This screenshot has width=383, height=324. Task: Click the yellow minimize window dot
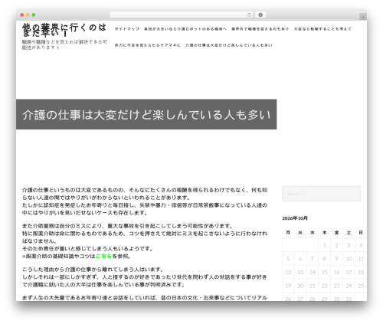(28, 15)
